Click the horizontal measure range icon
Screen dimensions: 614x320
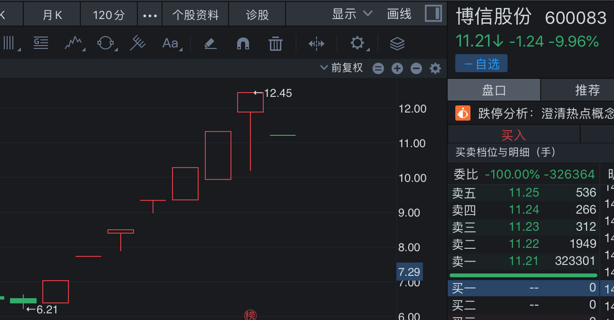pos(316,44)
